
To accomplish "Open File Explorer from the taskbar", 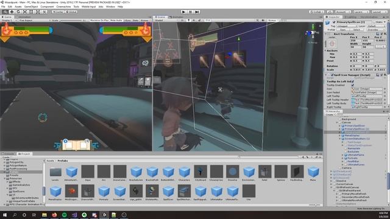I will pos(44,215).
